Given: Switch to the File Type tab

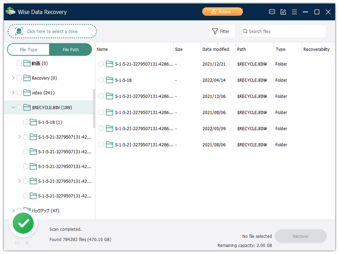Looking at the screenshot, I should [28, 50].
